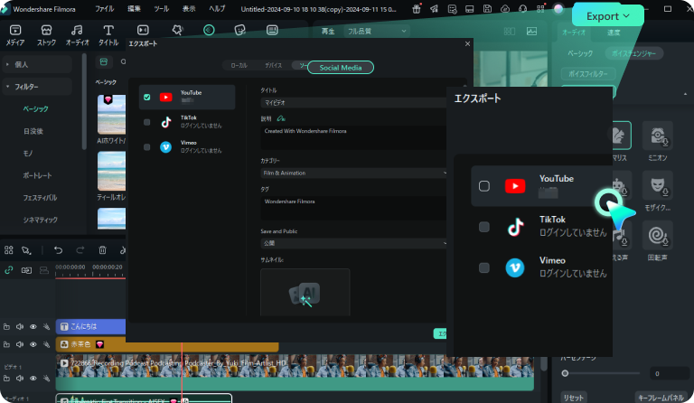
Task: Open the ストック stock tab
Action: click(x=46, y=35)
